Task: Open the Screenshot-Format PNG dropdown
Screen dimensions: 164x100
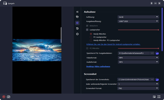Action: [x=138, y=88]
